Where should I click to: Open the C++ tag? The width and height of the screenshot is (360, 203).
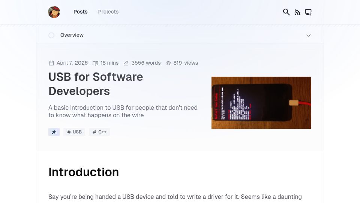(99, 132)
